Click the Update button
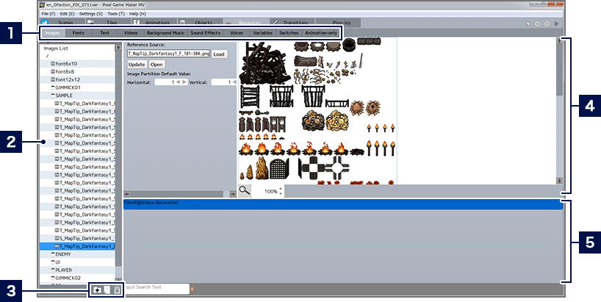Viewport: 601px width, 302px height. [x=137, y=65]
